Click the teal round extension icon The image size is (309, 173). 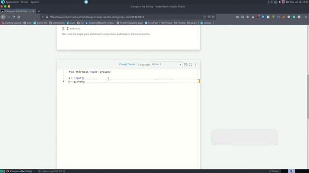tap(294, 17)
